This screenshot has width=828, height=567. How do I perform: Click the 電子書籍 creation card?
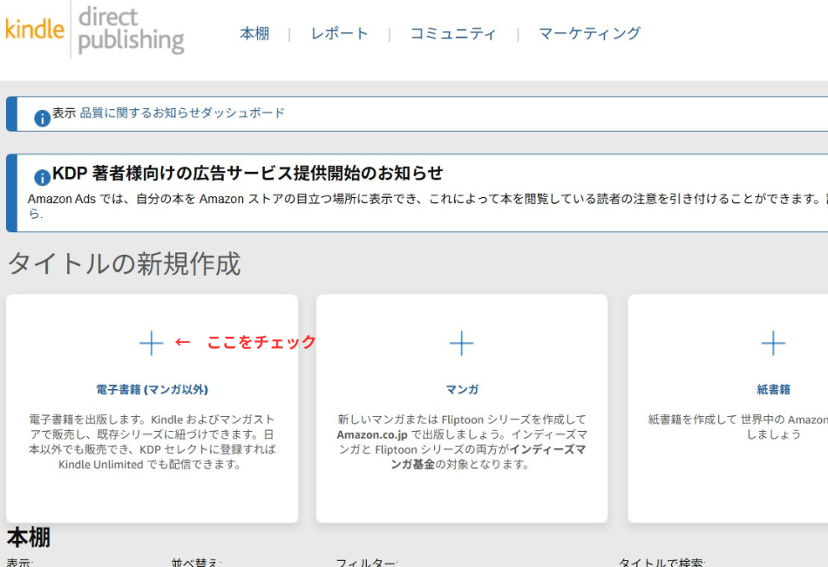click(x=150, y=408)
